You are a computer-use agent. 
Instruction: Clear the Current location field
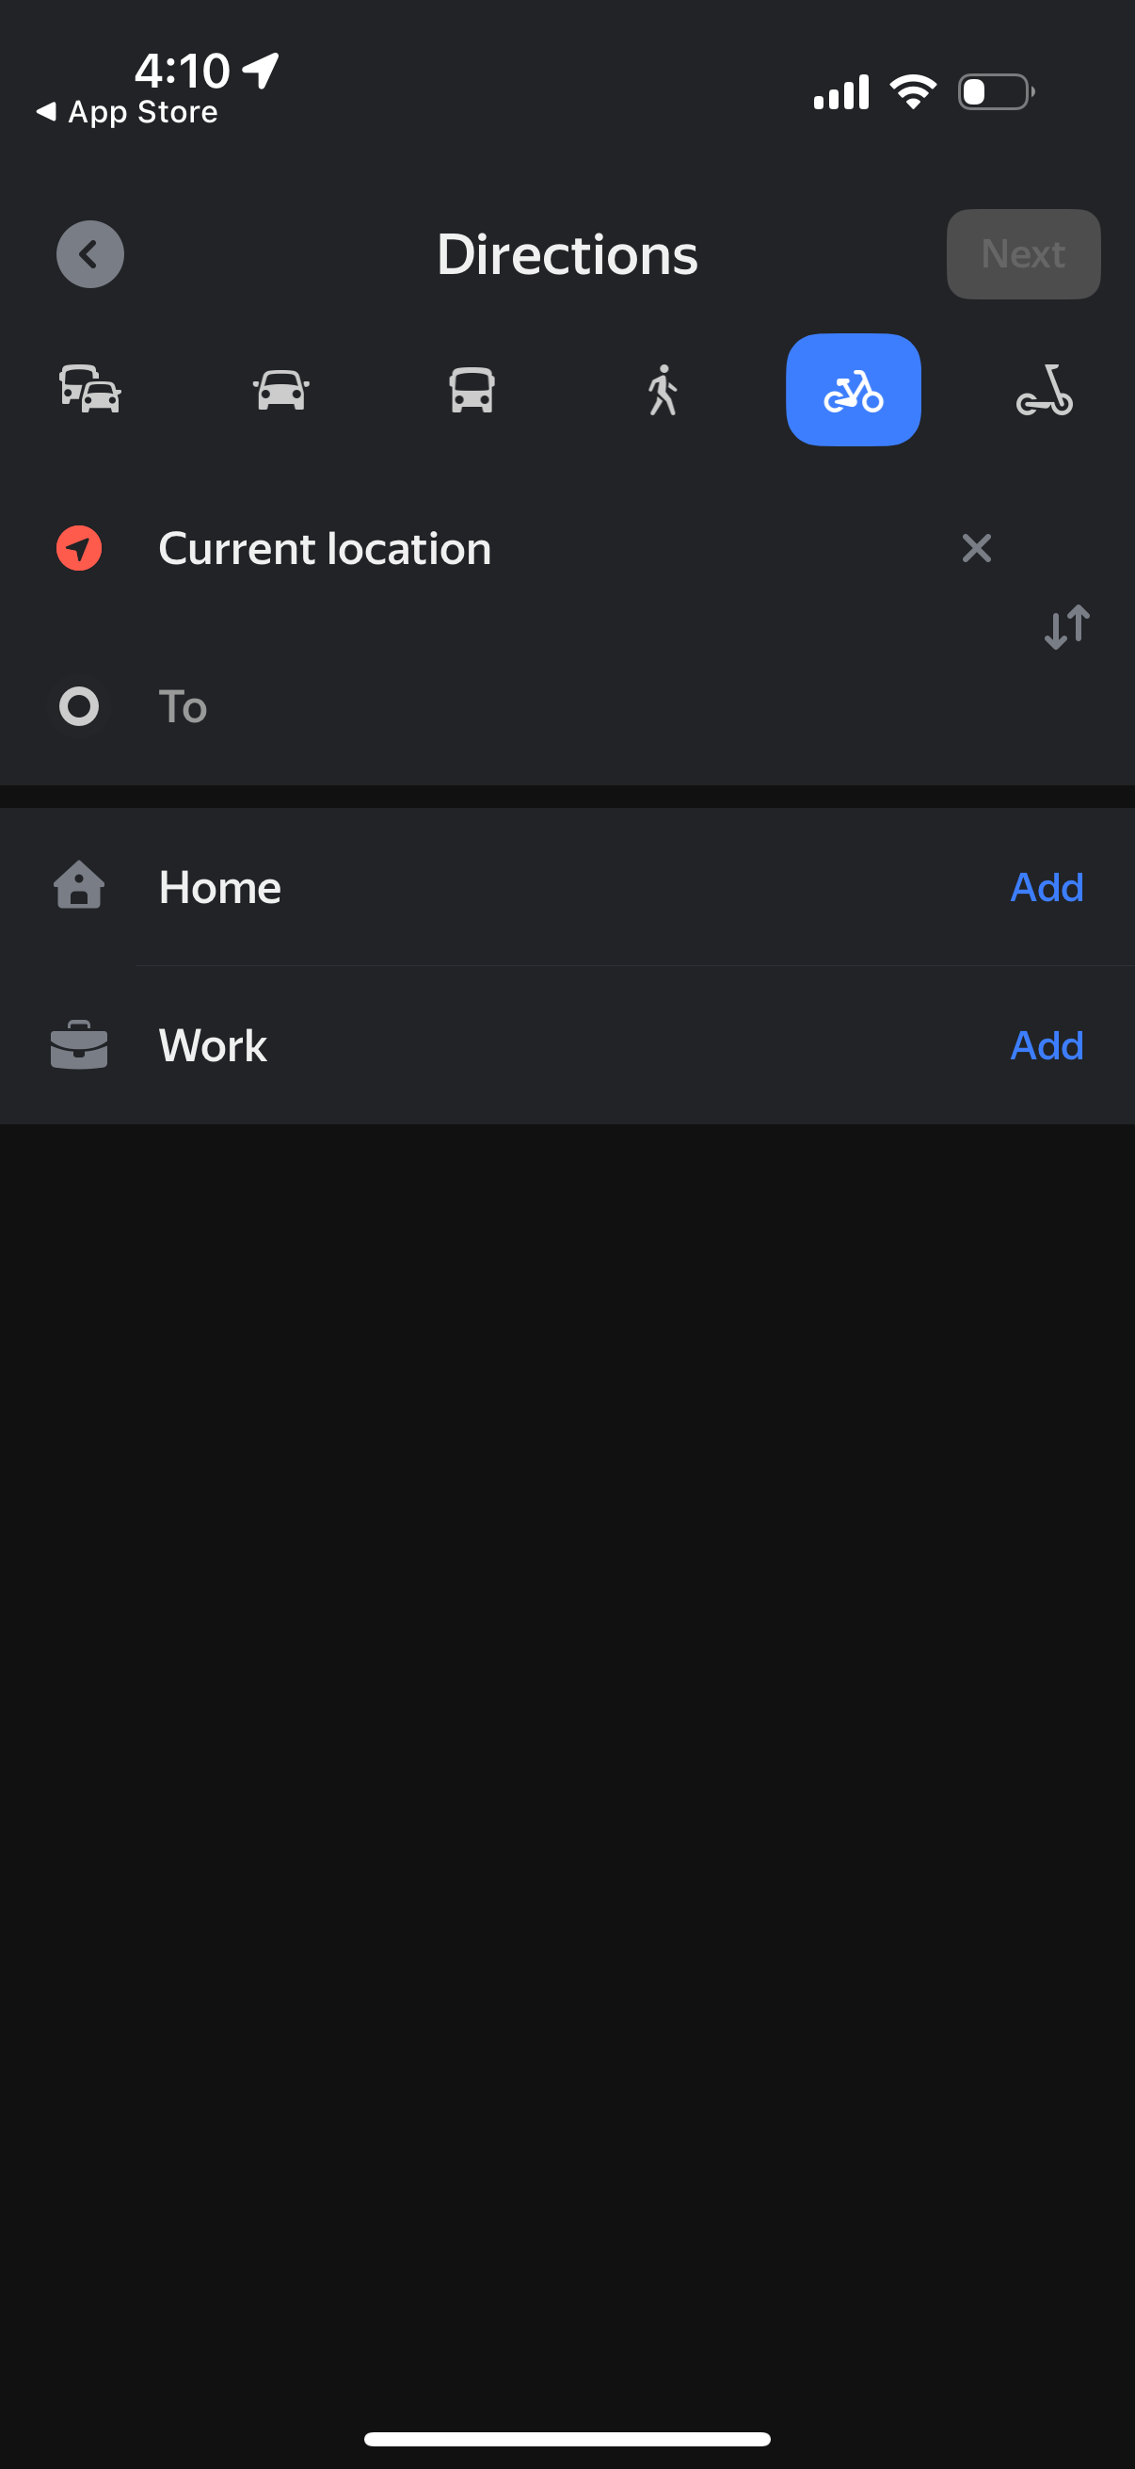point(976,548)
